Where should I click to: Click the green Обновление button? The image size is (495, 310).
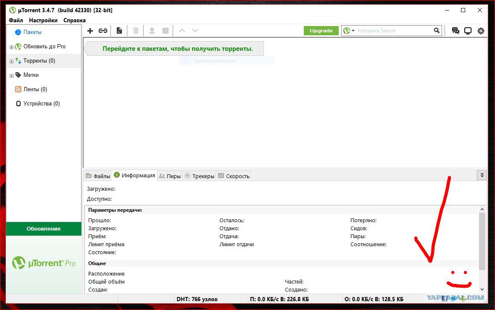(44, 229)
